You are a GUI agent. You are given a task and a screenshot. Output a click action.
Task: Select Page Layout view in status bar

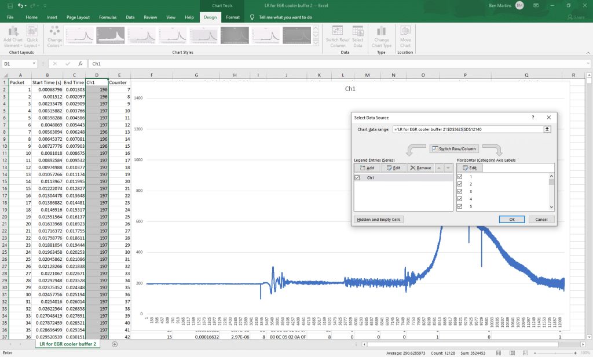click(x=512, y=353)
